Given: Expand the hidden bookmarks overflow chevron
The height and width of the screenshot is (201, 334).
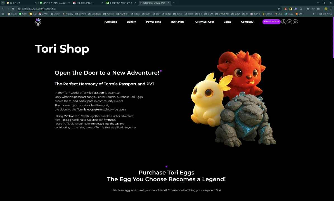Looking at the screenshot, I should coord(314,14).
